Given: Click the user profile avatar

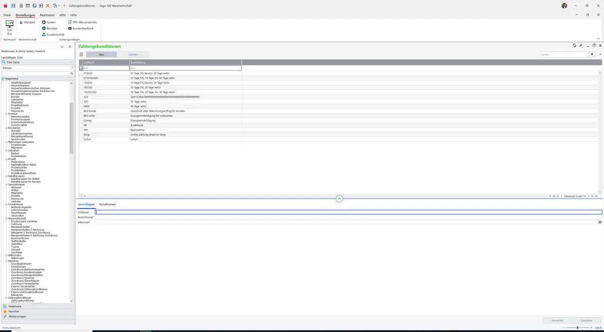Looking at the screenshot, I should tap(564, 6).
